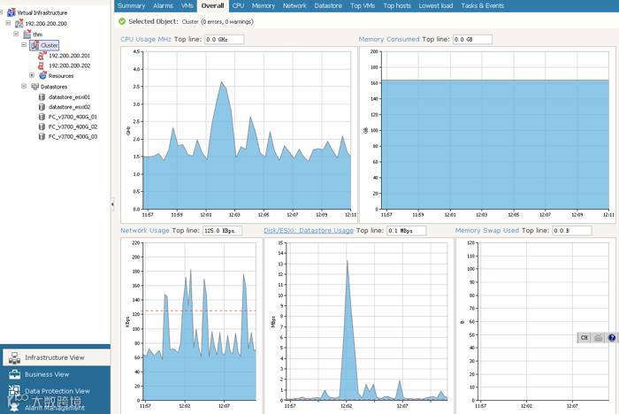The image size is (619, 414).
Task: Click the Business View briefcase icon
Action: point(15,374)
